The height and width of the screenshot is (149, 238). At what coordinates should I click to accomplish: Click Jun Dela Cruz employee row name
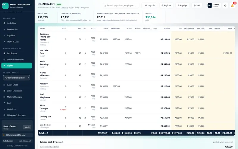click(x=44, y=52)
